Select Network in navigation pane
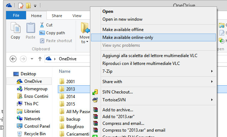Viewport: 227px width, 137px height. click(29, 119)
